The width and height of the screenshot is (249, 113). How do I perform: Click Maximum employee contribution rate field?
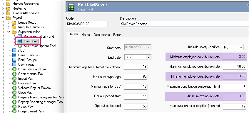pos(235,67)
